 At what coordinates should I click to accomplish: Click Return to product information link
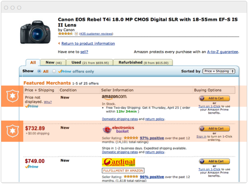[x=88, y=44]
